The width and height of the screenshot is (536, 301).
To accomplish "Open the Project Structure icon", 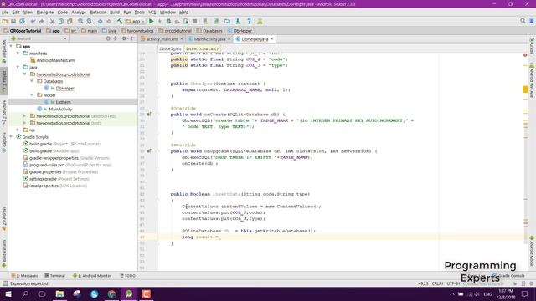I will [227, 21].
